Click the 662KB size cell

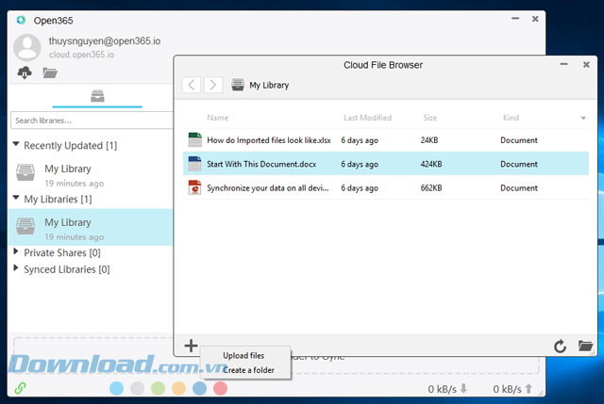(x=431, y=188)
